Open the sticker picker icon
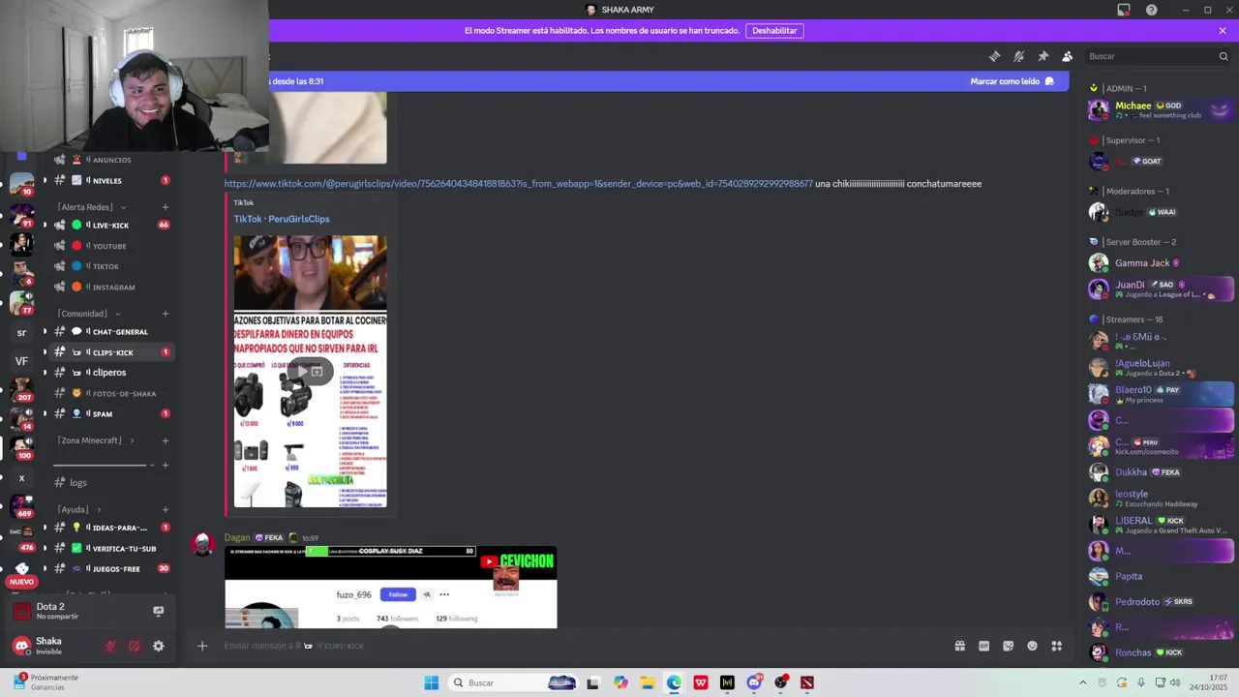Viewport: 1239px width, 697px height. pos(1008,646)
